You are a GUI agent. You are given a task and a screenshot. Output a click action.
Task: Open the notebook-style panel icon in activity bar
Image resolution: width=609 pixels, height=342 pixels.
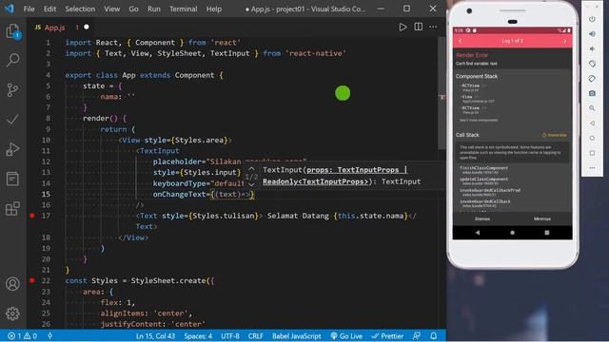12,180
